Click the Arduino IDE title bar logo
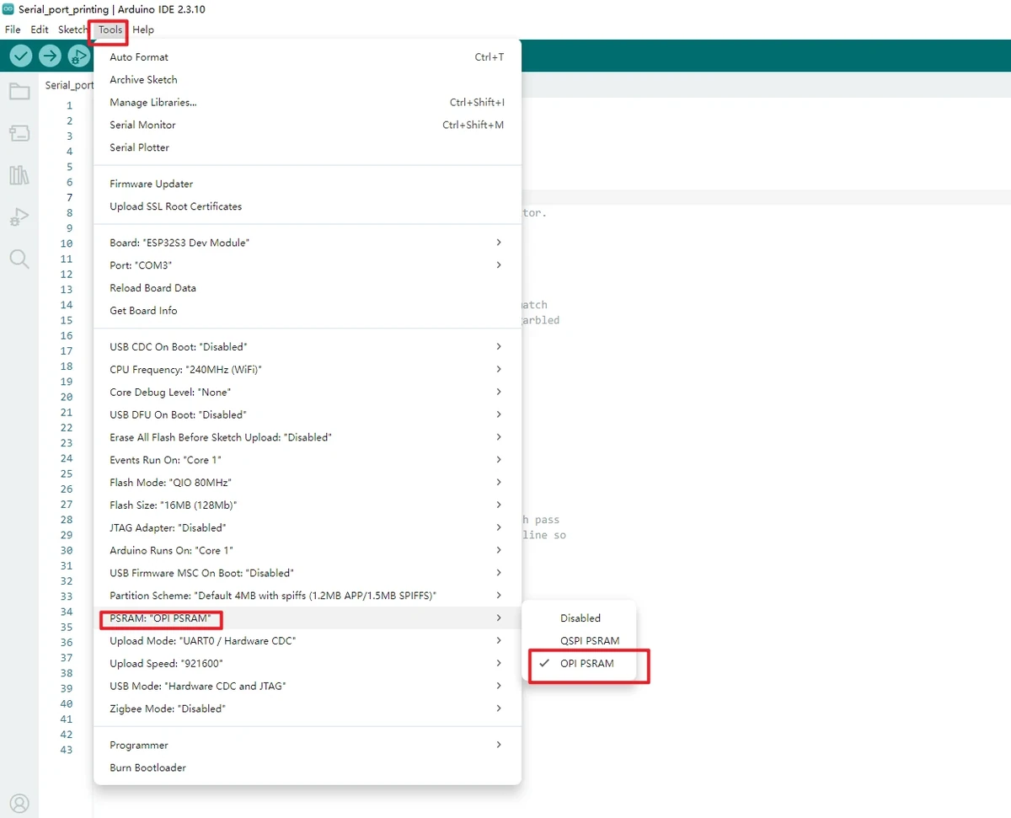This screenshot has height=818, width=1011. tap(8, 9)
